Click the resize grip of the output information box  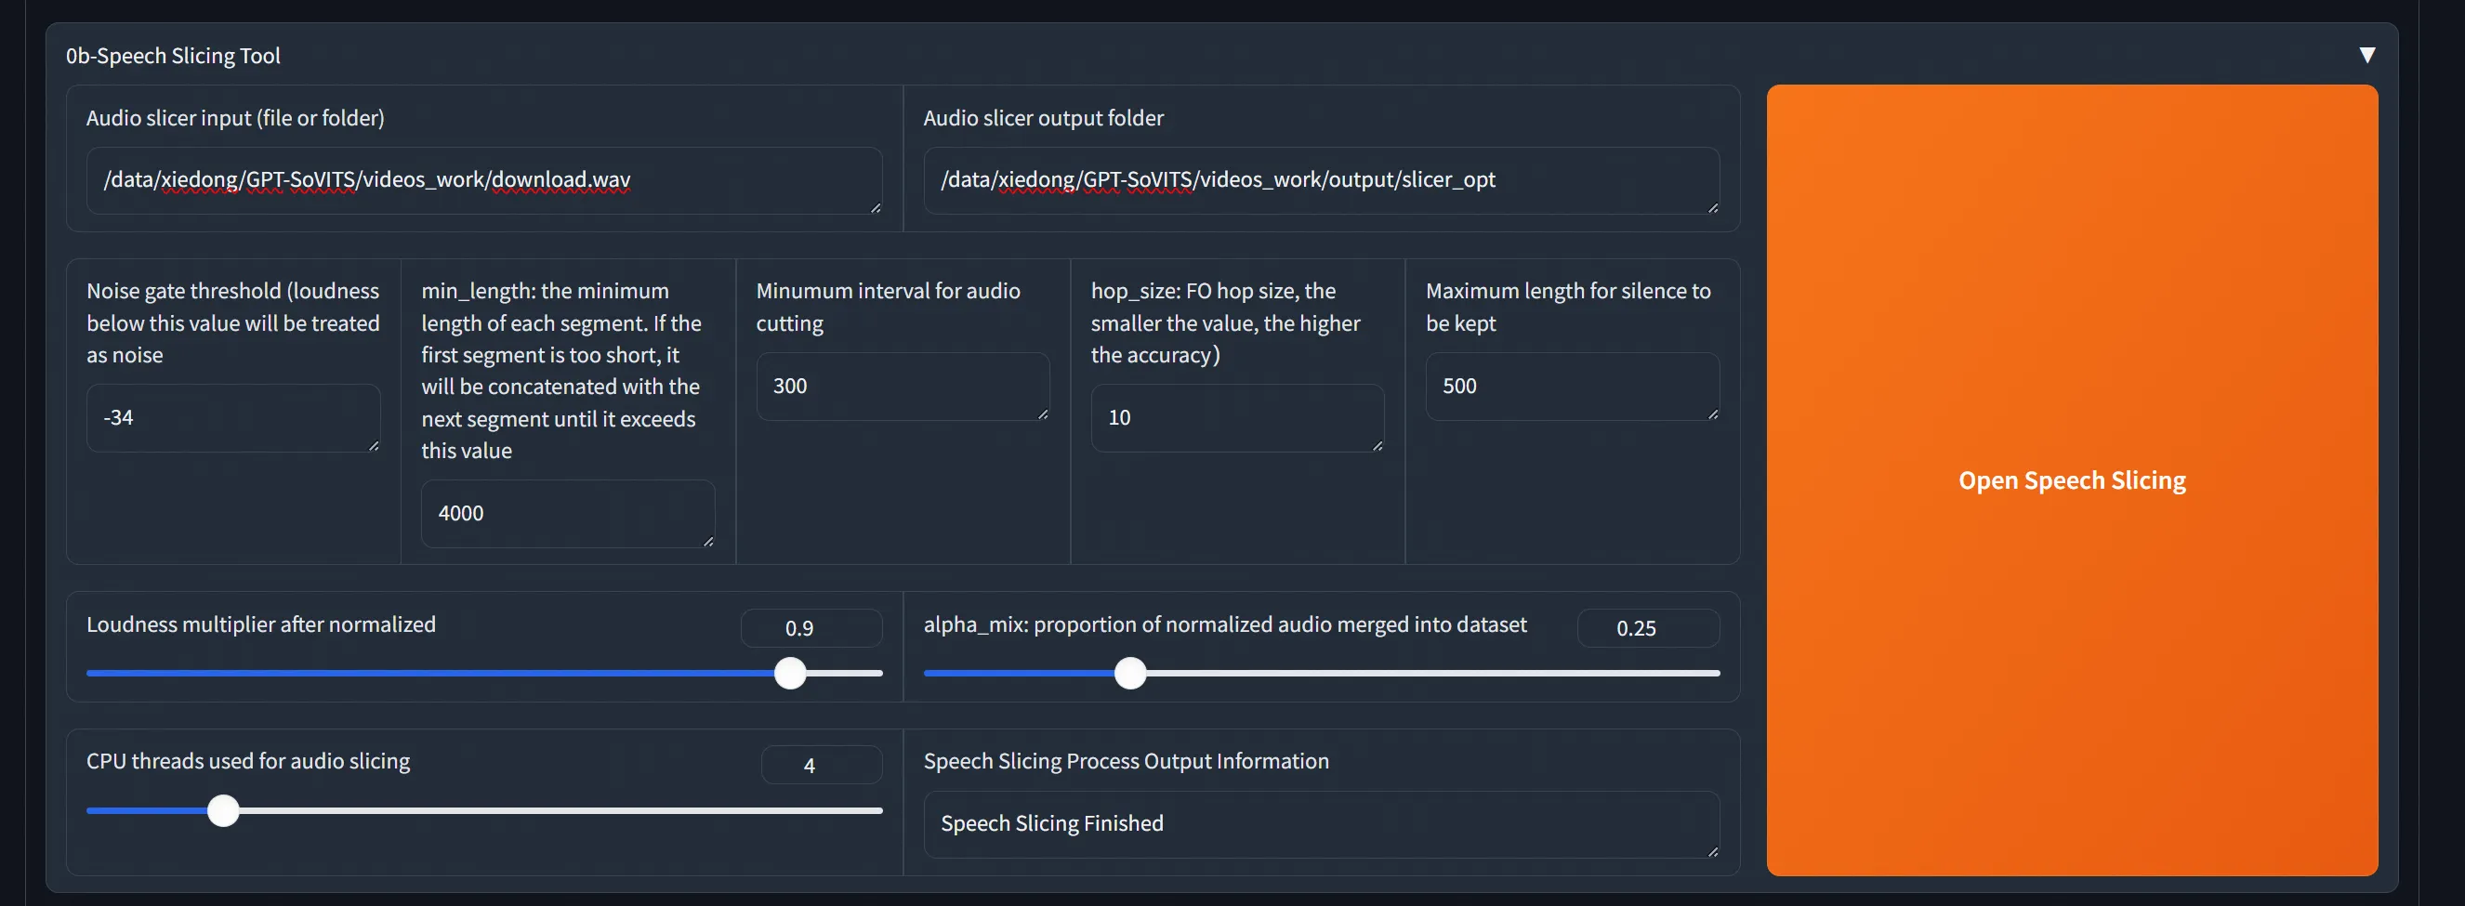pyautogui.click(x=1713, y=851)
